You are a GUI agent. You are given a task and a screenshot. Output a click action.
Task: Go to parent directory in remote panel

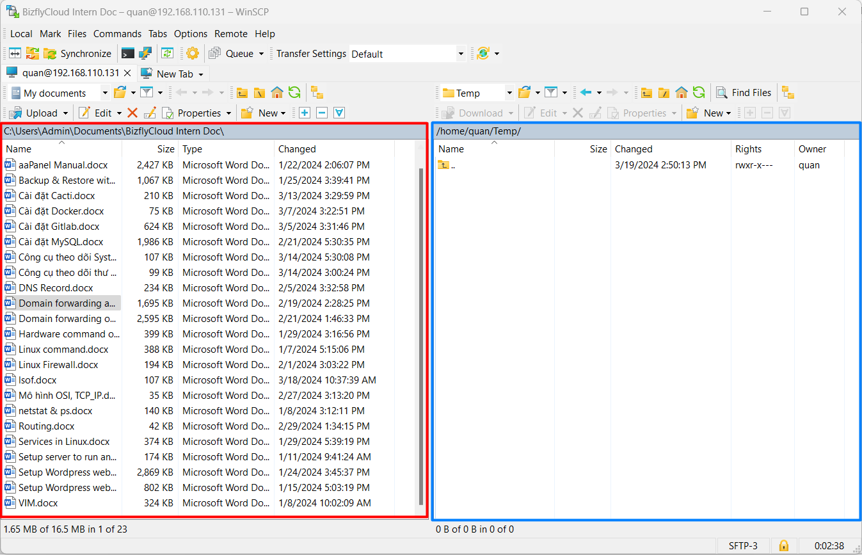point(646,93)
